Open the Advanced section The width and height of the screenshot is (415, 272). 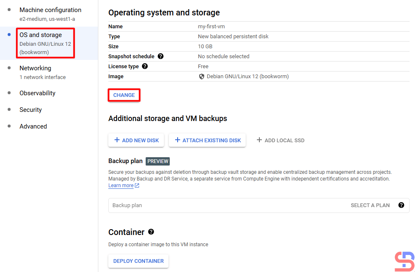(33, 126)
